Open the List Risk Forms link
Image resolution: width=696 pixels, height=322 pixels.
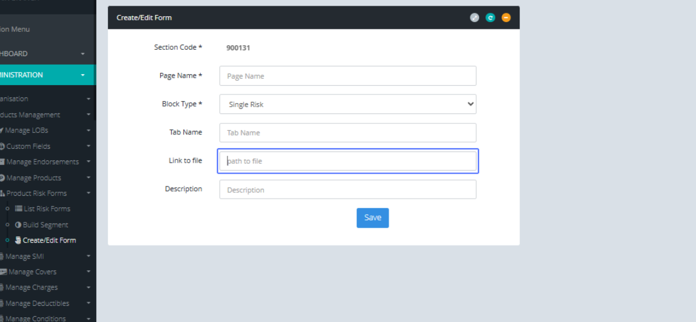pyautogui.click(x=46, y=208)
